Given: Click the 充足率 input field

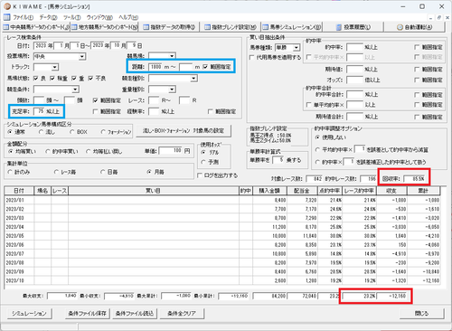Looking at the screenshot, I should point(39,111).
